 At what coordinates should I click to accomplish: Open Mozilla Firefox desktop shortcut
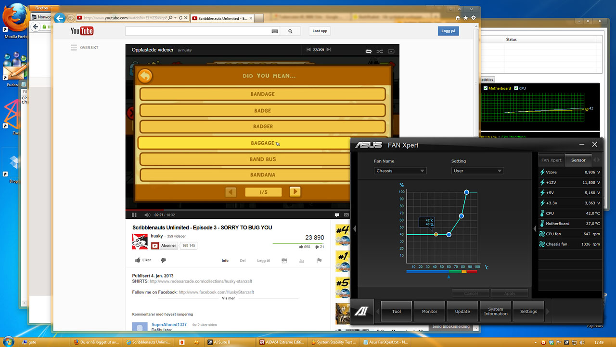click(16, 22)
